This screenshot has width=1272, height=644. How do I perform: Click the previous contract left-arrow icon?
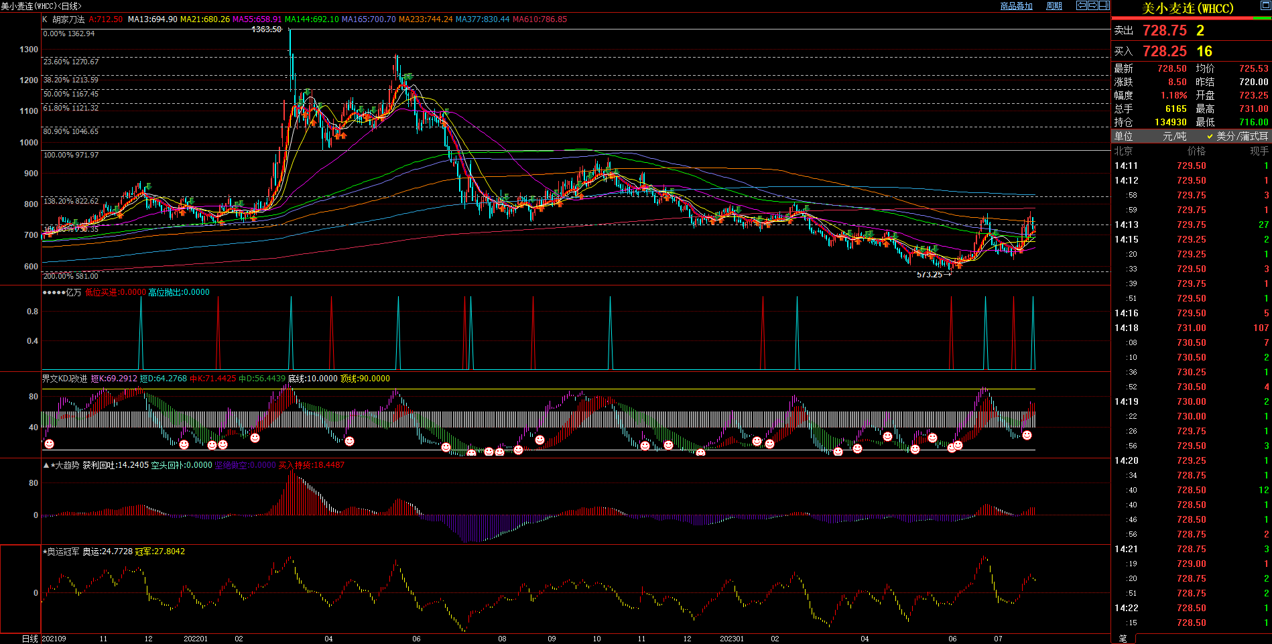[1082, 5]
